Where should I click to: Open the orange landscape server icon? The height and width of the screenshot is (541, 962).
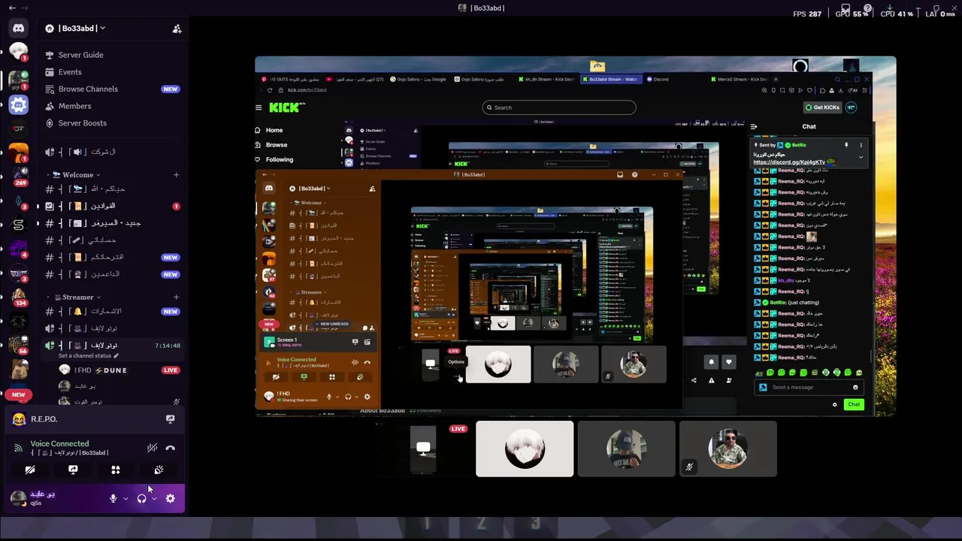tap(19, 153)
